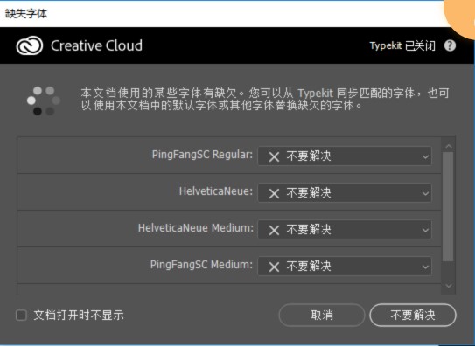Click the X icon in HelveticaNeue Medium row
The image size is (475, 347).
pyautogui.click(x=274, y=230)
